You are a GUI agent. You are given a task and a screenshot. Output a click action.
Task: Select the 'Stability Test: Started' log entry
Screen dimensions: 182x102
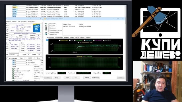[x=86, y=27]
